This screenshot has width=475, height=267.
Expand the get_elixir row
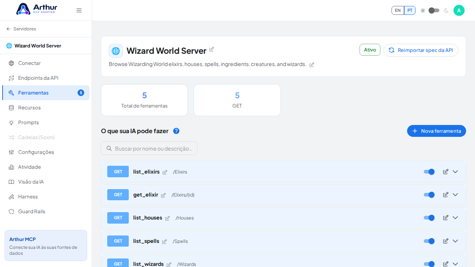pyautogui.click(x=455, y=195)
